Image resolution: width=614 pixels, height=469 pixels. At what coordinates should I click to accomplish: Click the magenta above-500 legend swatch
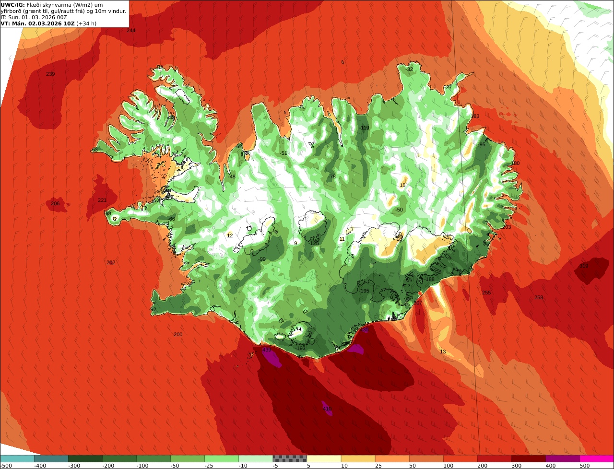597,459
